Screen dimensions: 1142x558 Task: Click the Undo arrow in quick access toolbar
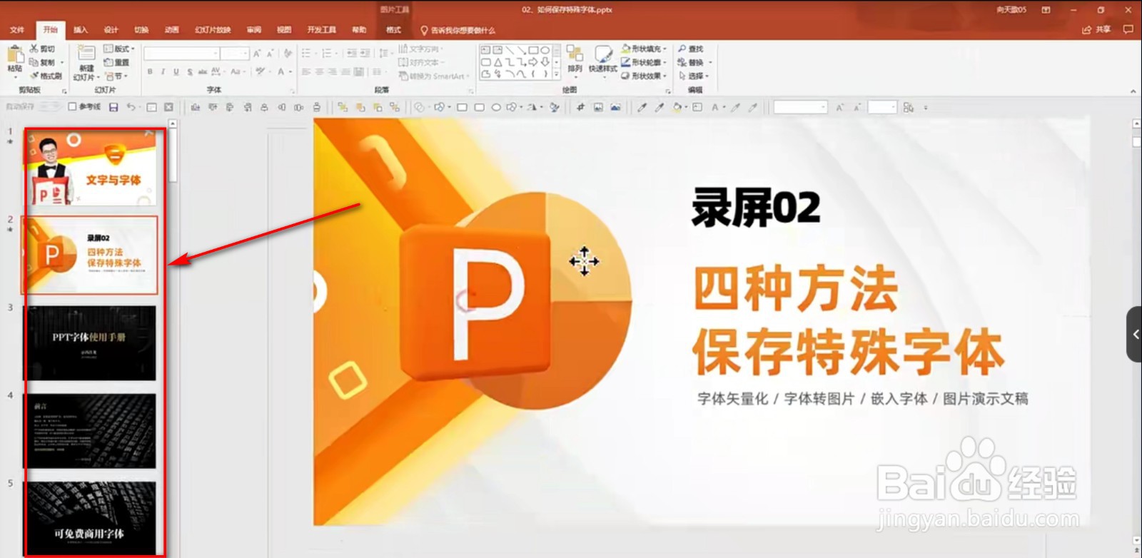pyautogui.click(x=131, y=107)
